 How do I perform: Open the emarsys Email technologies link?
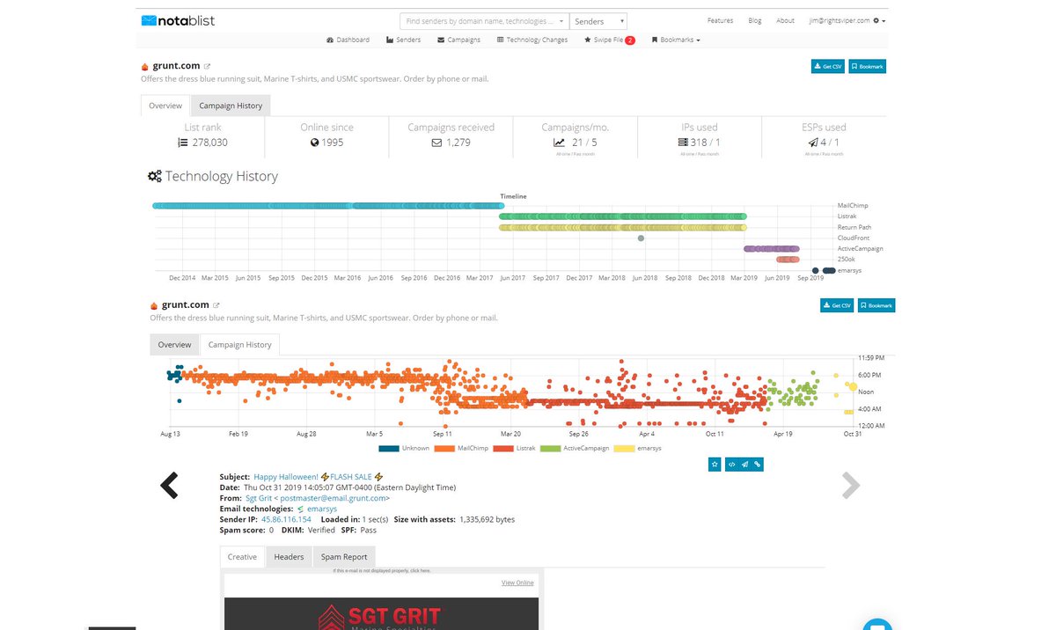click(321, 509)
